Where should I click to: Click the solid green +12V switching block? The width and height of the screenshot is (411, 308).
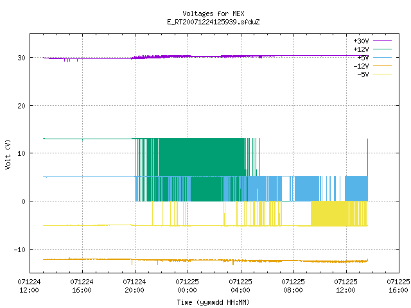(202, 157)
